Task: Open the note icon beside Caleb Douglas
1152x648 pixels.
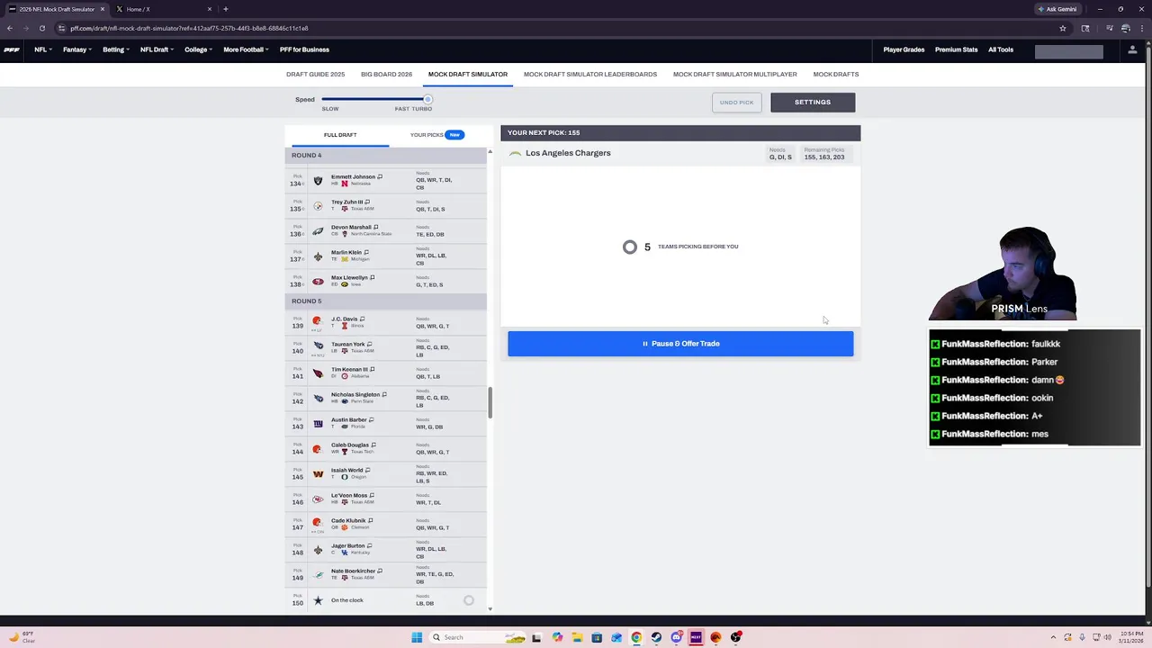Action: pyautogui.click(x=373, y=445)
